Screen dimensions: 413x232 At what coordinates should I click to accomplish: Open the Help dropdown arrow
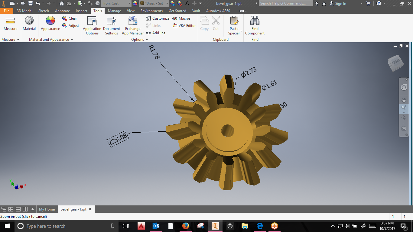384,3
